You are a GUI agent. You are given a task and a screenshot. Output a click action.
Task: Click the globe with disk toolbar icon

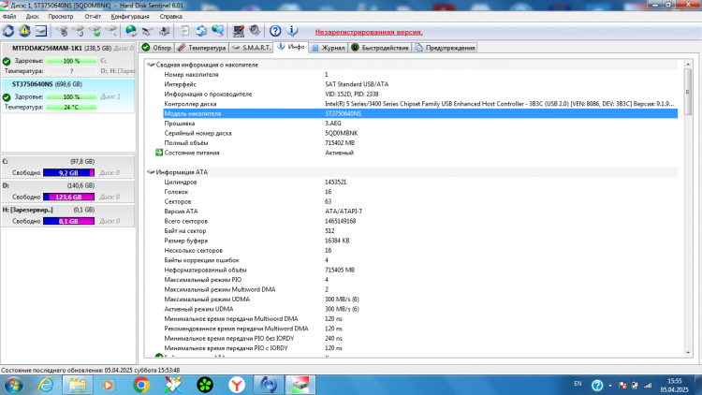click(131, 31)
